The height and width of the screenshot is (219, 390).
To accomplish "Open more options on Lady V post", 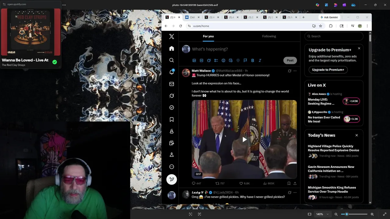I will (x=295, y=193).
